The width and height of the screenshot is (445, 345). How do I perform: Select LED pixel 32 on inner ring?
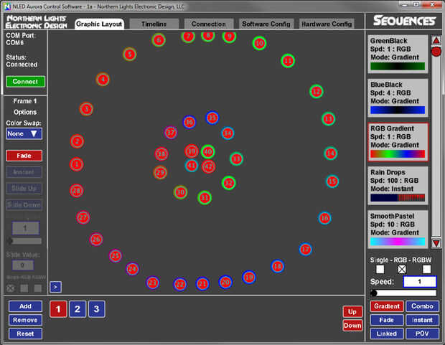click(x=228, y=183)
